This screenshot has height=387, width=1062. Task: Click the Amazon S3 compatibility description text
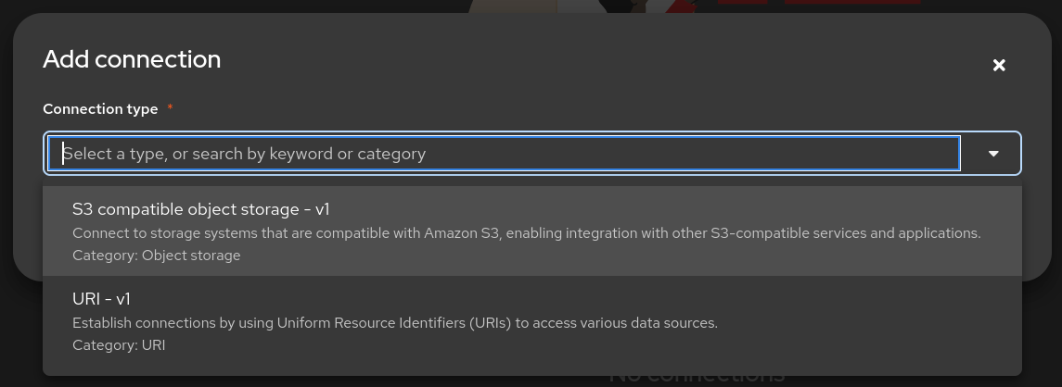(526, 233)
